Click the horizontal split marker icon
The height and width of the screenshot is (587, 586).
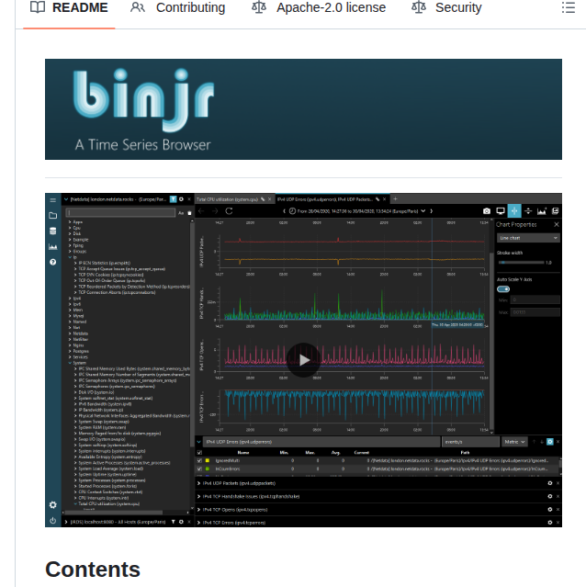tap(528, 211)
